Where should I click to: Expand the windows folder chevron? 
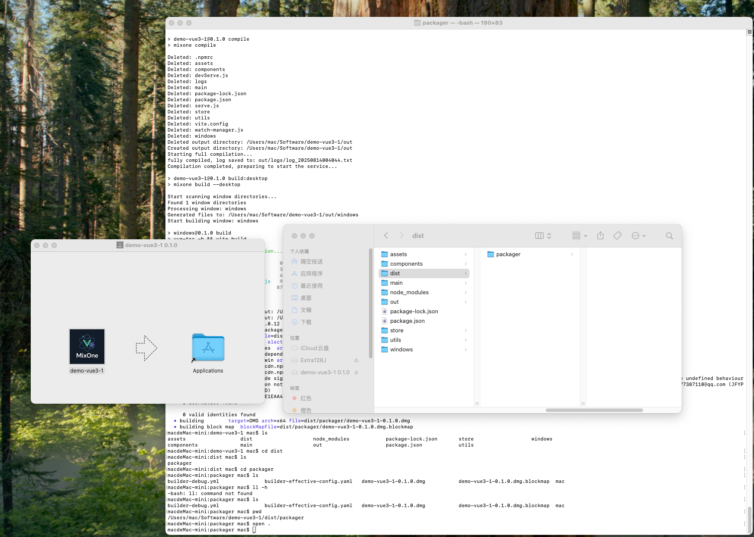(x=466, y=349)
